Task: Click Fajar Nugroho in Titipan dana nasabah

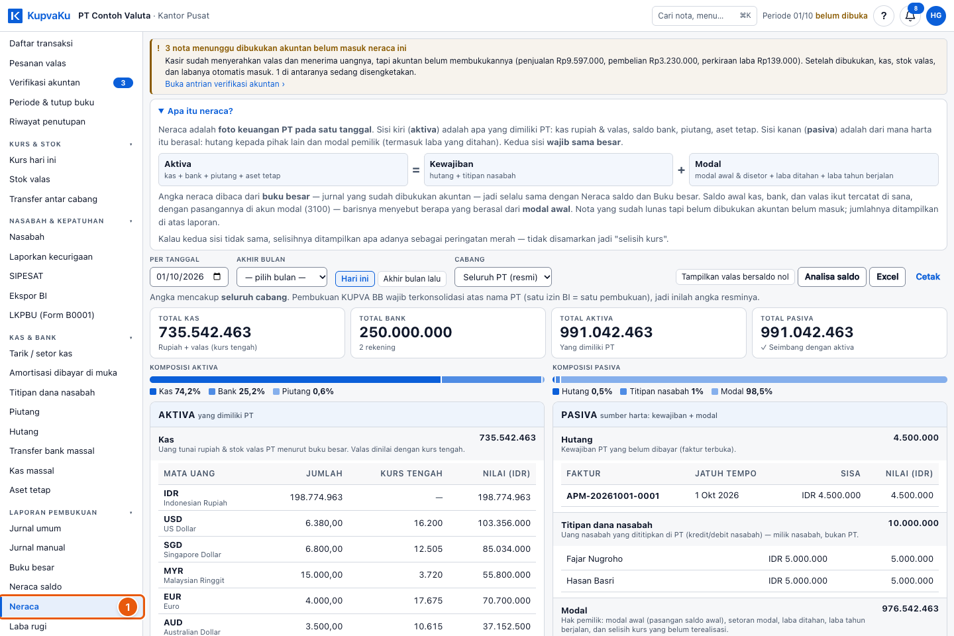Action: 594,559
